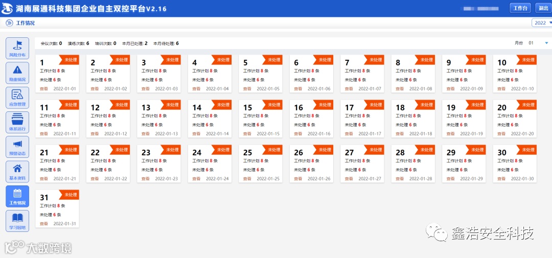The image size is (552, 258).
Task: Click 查看 on the 2022-01-05 card
Action: (x=247, y=89)
